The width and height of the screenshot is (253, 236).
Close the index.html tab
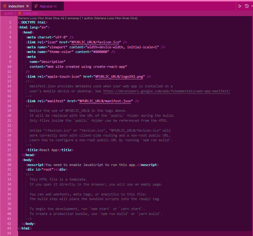[28, 6]
